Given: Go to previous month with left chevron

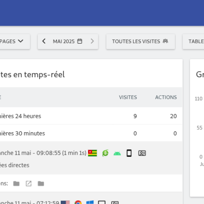Looking at the screenshot, I should [x=44, y=41].
